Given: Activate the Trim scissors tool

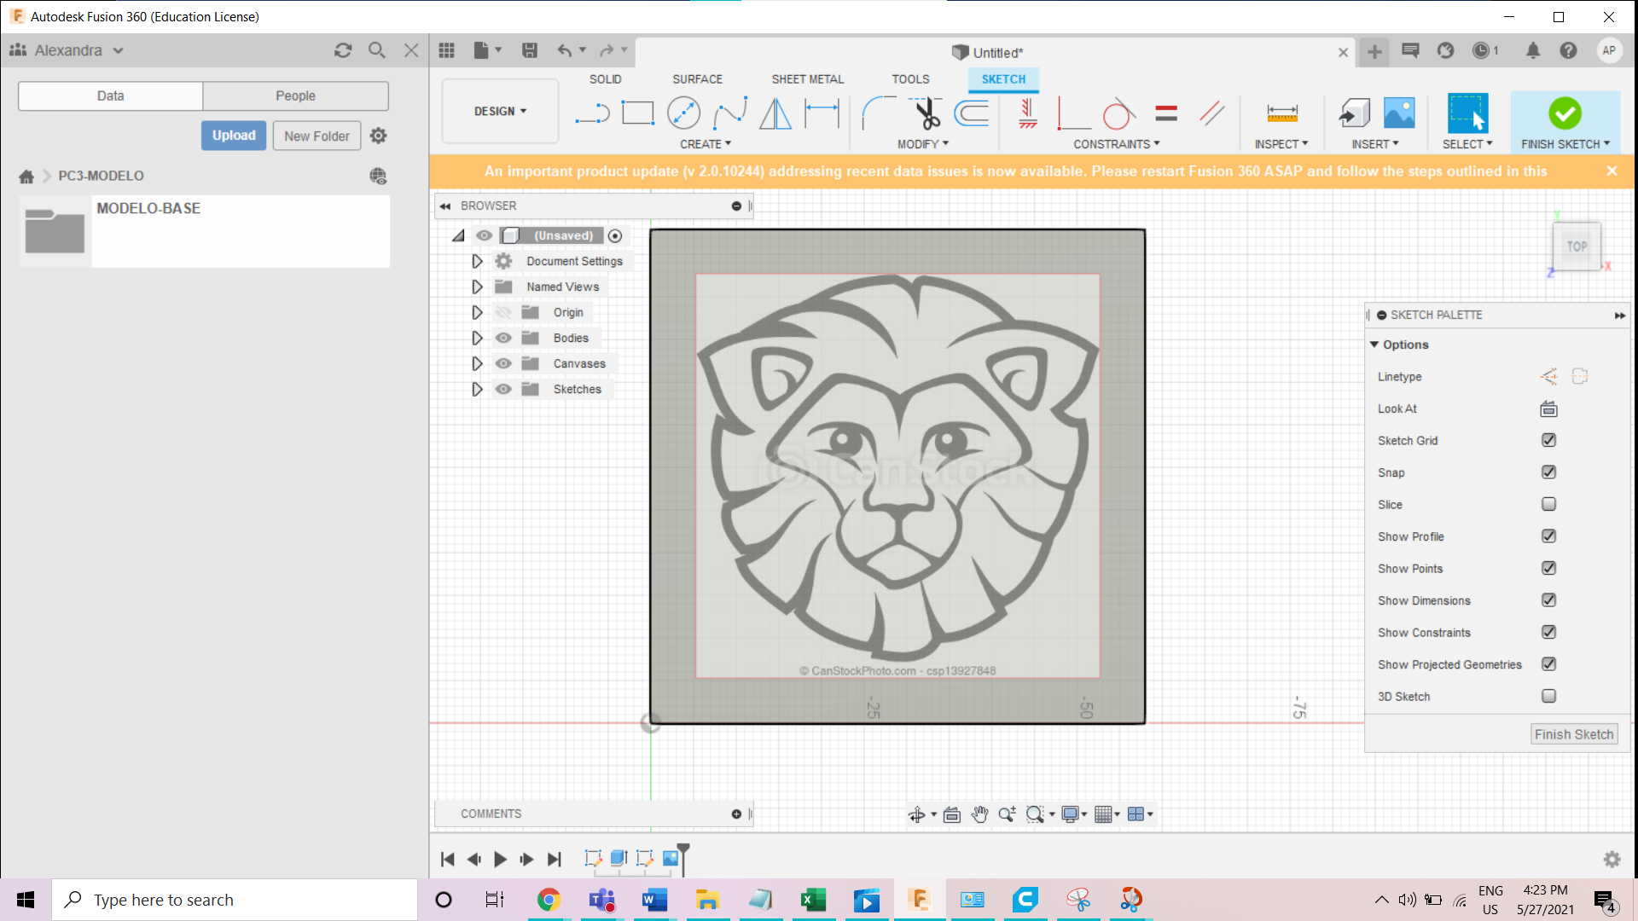Looking at the screenshot, I should [x=926, y=113].
